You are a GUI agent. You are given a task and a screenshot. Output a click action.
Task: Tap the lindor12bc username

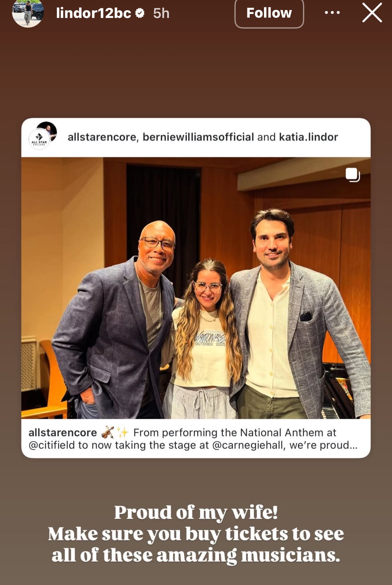click(93, 13)
